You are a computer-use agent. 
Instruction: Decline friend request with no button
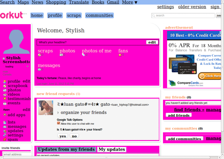(x=74, y=136)
